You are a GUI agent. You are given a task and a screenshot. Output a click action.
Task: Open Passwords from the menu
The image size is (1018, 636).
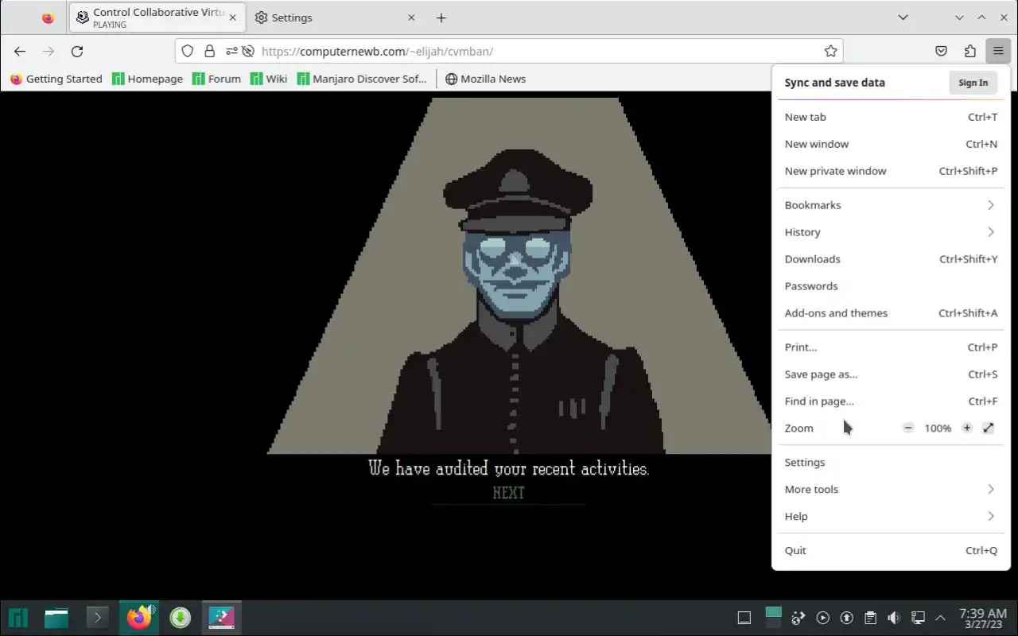click(891, 286)
